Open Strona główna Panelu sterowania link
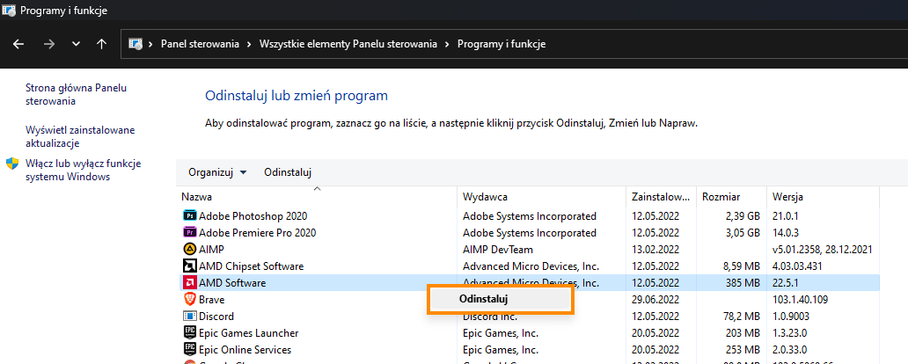908x364 pixels. click(76, 94)
